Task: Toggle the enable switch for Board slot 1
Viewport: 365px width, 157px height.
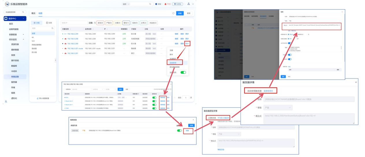Action: click(154, 105)
